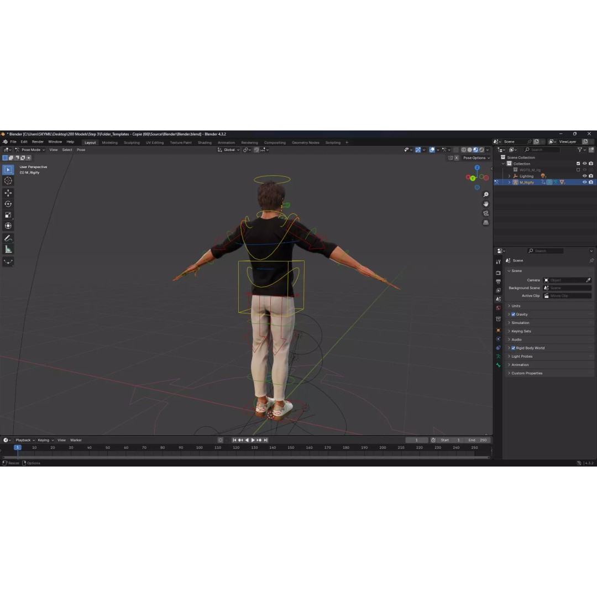Uncheck the Collection exclude checkbox
Image resolution: width=597 pixels, height=597 pixels.
pyautogui.click(x=578, y=164)
